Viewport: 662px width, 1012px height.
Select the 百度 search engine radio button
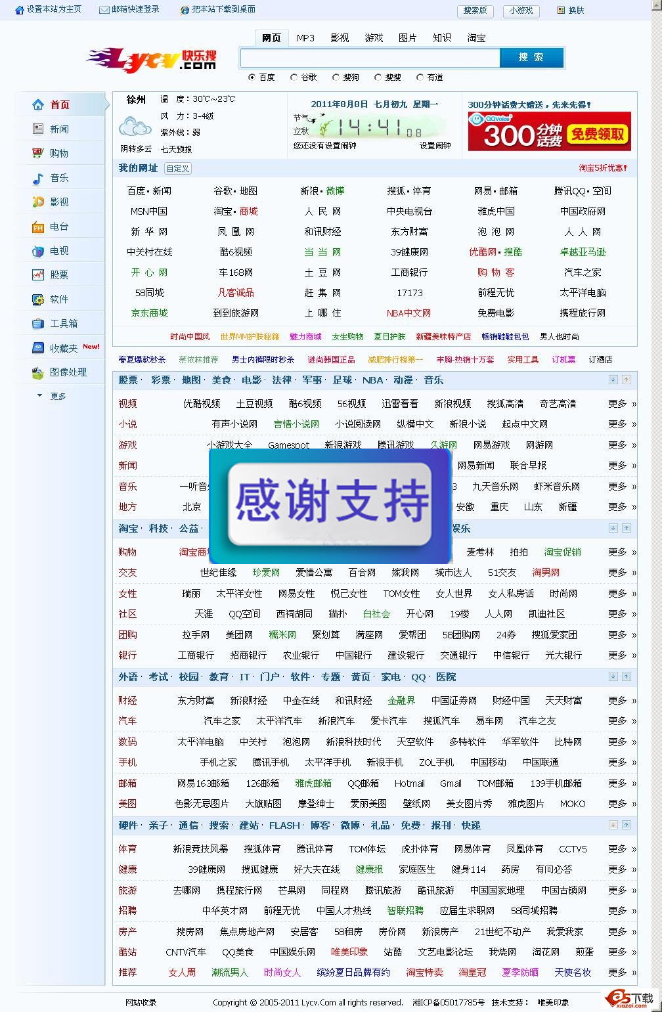(x=252, y=77)
